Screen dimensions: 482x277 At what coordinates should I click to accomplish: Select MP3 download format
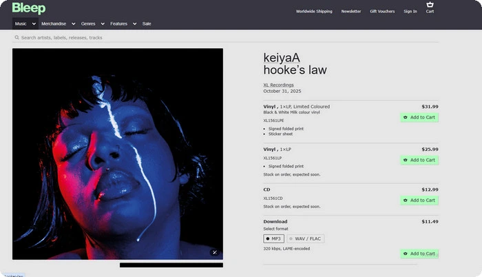(x=274, y=238)
